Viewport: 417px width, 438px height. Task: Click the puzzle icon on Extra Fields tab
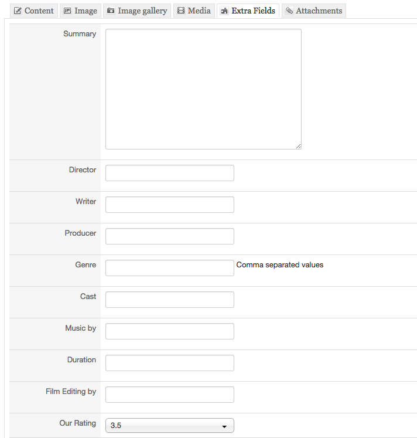coord(224,11)
